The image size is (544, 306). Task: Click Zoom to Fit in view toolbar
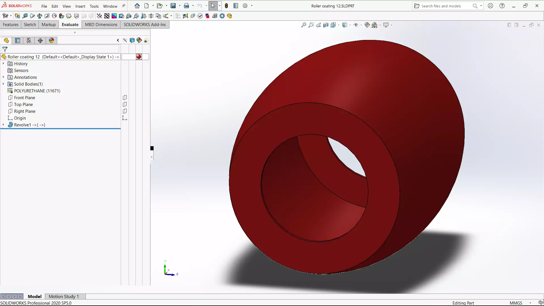point(304,25)
